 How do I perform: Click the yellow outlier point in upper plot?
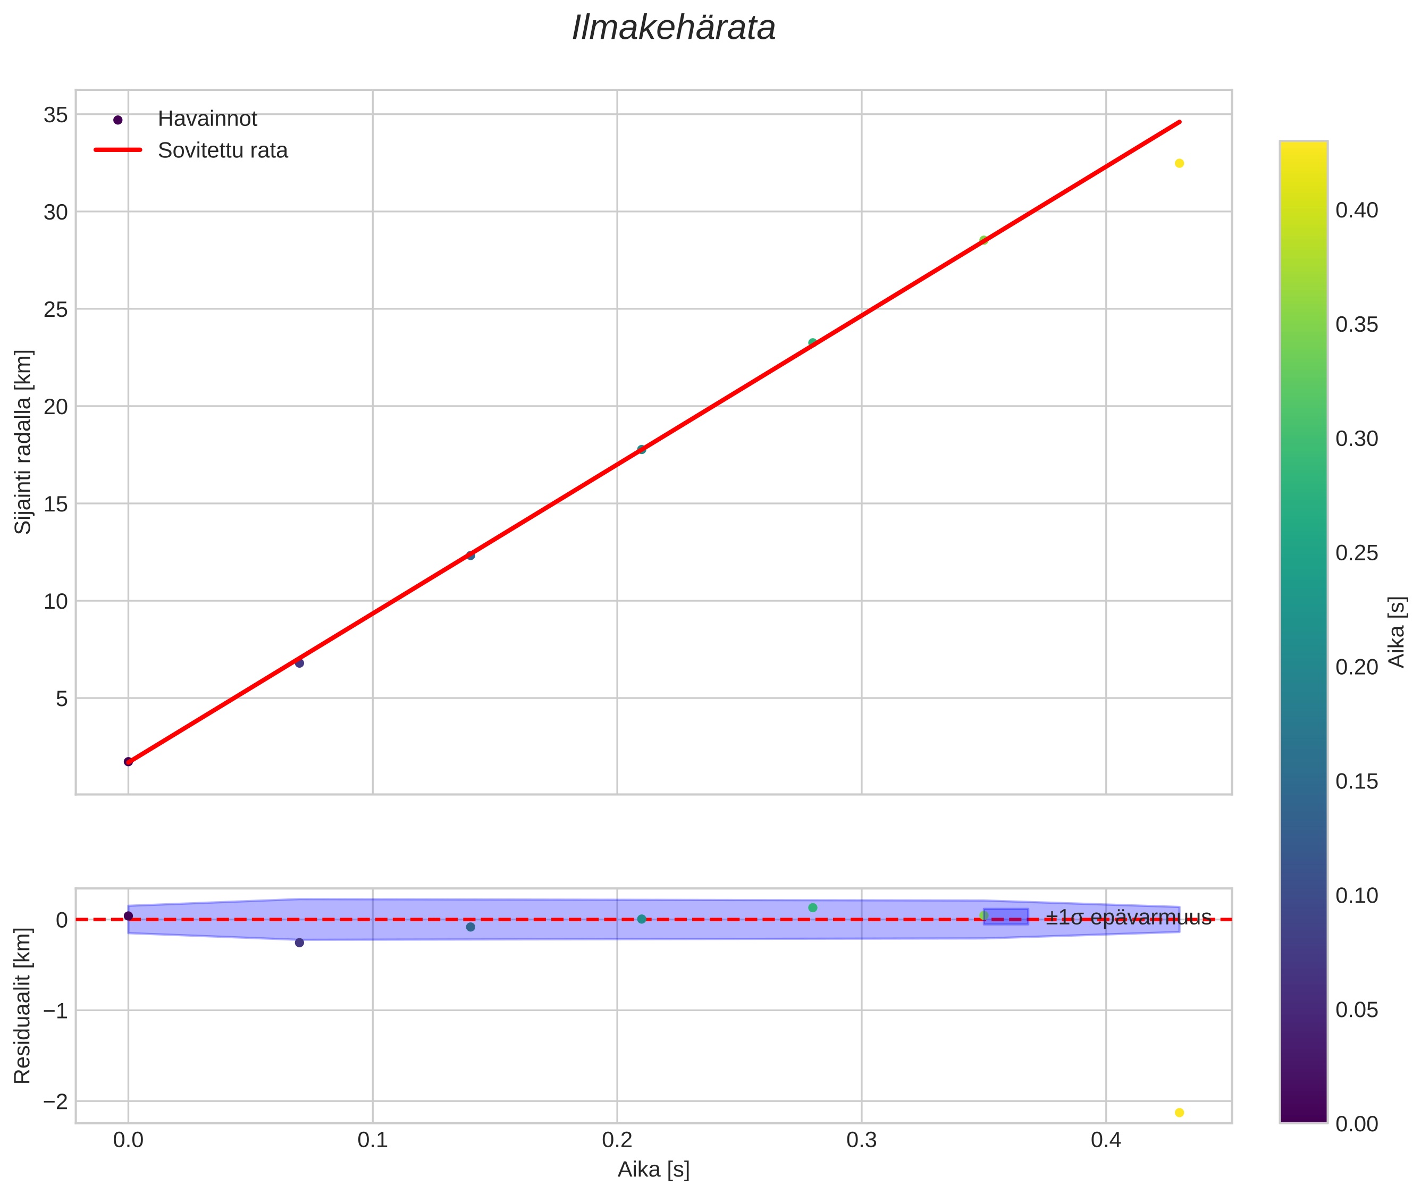point(1179,163)
